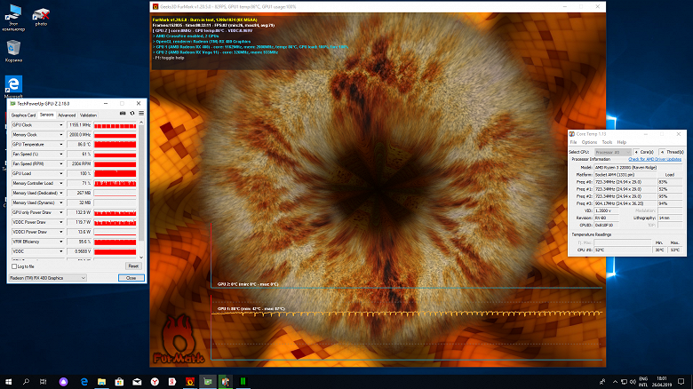Switch to Validation tab
This screenshot has height=389, width=693.
click(88, 115)
